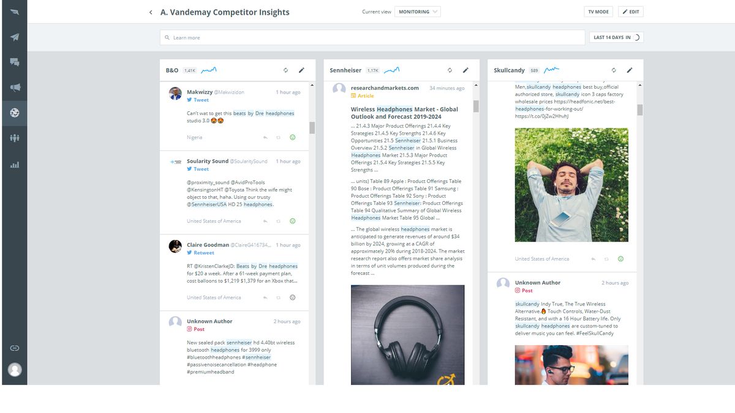
Task: Click '34 minutes ago' timestamp
Action: click(x=447, y=88)
